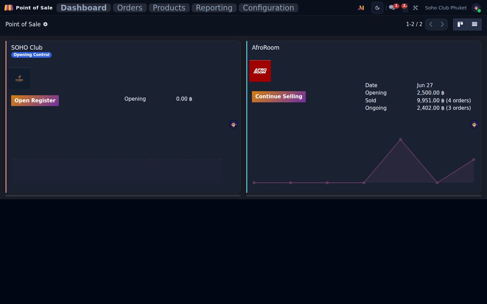The width and height of the screenshot is (487, 304).
Task: Open the Reporting menu
Action: [214, 8]
